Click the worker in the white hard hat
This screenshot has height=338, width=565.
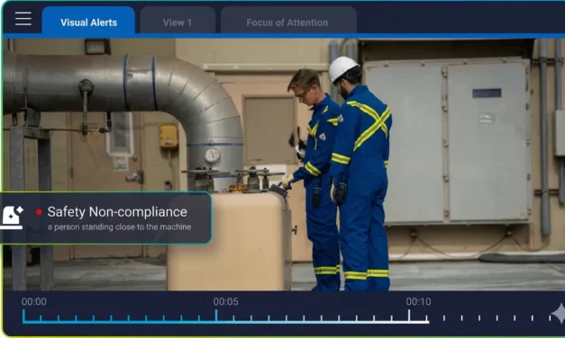361,173
